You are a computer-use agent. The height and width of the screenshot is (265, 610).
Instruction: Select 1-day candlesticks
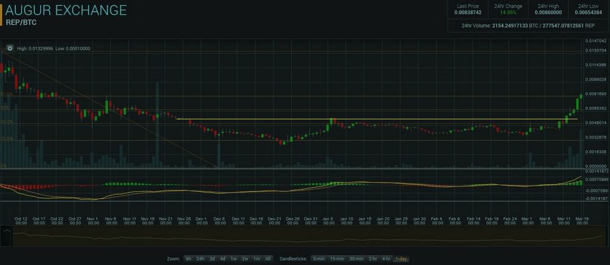tap(401, 258)
